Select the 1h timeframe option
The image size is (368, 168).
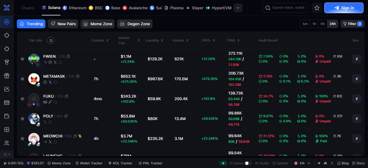[x=314, y=24]
